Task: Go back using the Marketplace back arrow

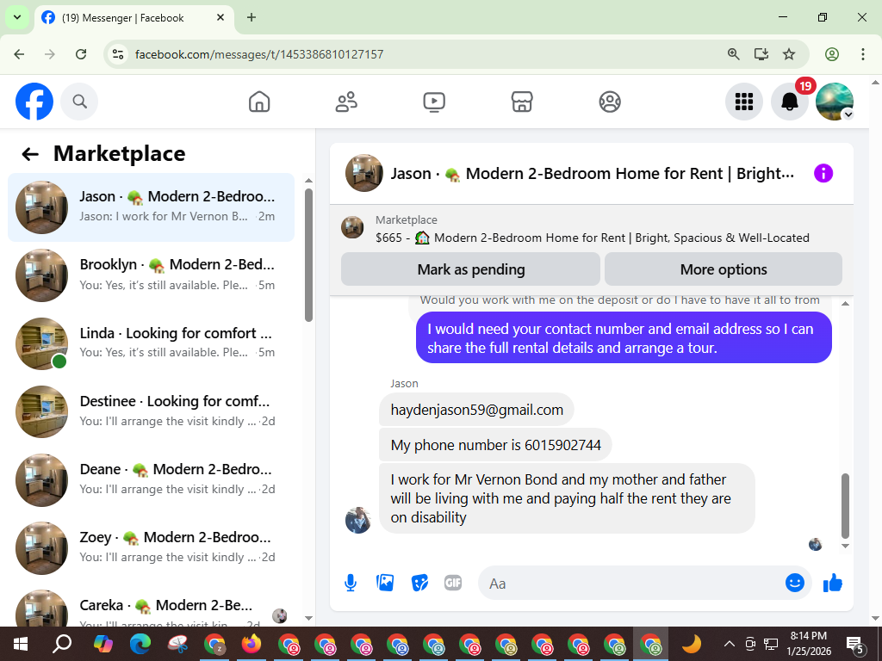Action: point(30,154)
